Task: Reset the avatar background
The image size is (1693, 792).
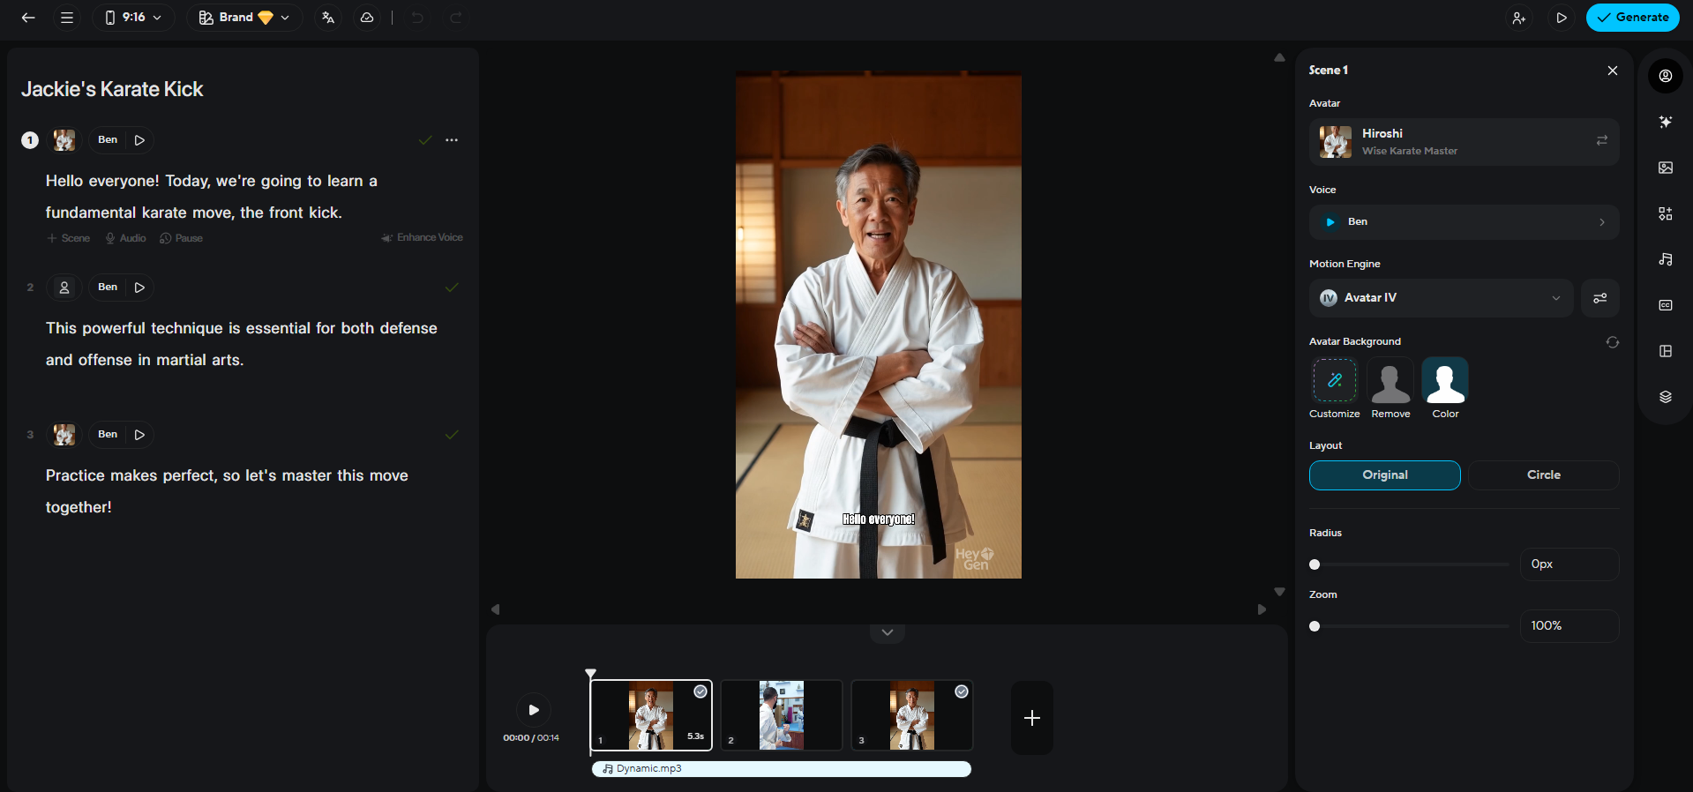Action: coord(1613,342)
